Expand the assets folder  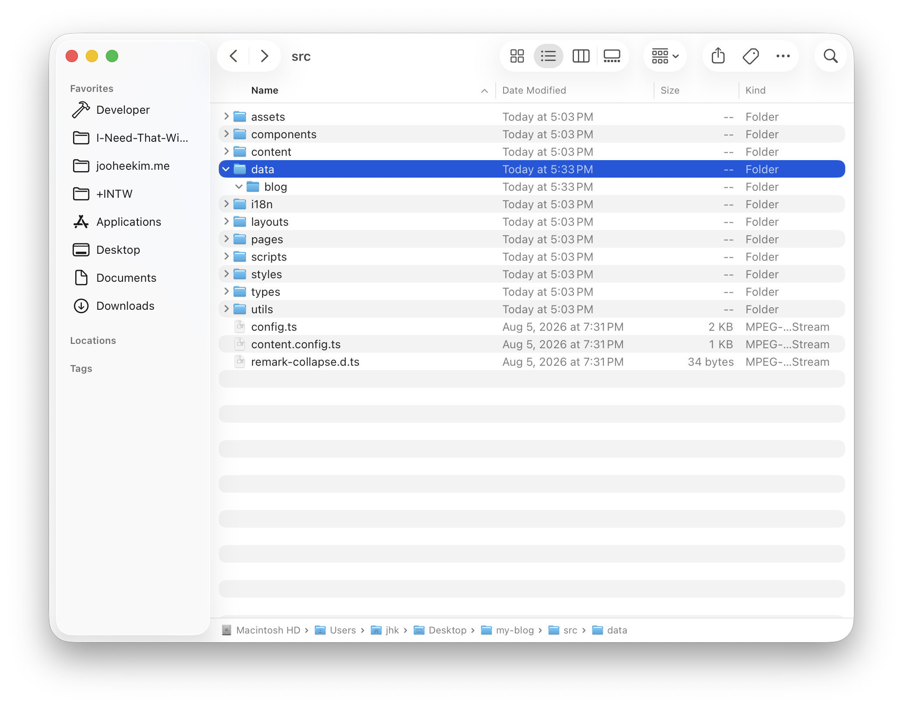click(x=226, y=116)
